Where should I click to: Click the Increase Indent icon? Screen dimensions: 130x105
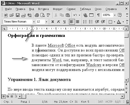(x=103, y=22)
